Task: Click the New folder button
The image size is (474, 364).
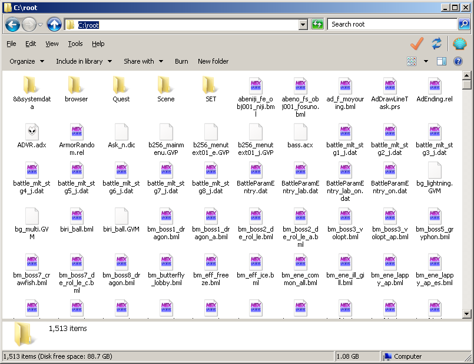Action: (213, 61)
